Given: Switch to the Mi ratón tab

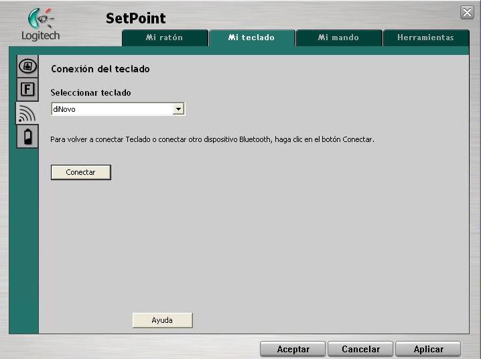Looking at the screenshot, I should [x=165, y=38].
